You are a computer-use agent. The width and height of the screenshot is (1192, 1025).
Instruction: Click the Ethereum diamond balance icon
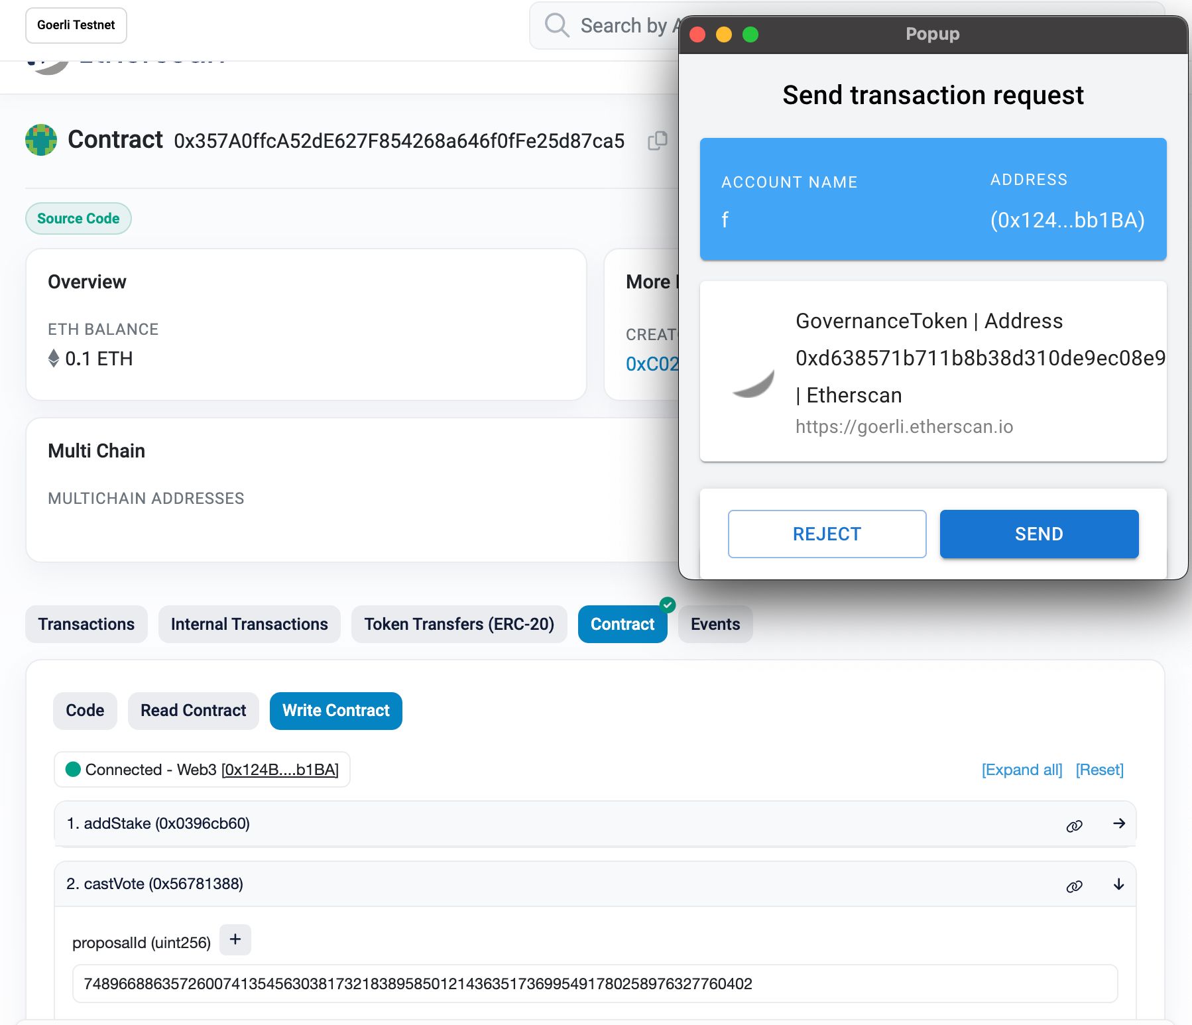(x=54, y=359)
